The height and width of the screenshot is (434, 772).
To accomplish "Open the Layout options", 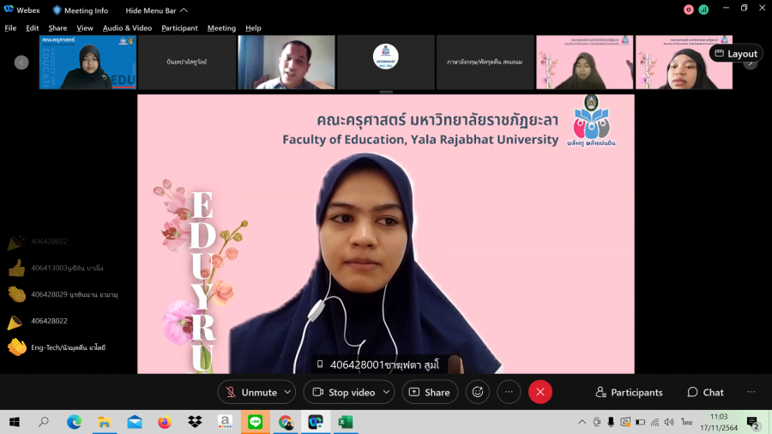I will point(735,53).
